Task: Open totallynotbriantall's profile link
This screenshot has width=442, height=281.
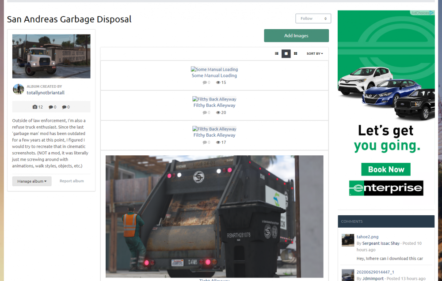Action: pyautogui.click(x=46, y=93)
